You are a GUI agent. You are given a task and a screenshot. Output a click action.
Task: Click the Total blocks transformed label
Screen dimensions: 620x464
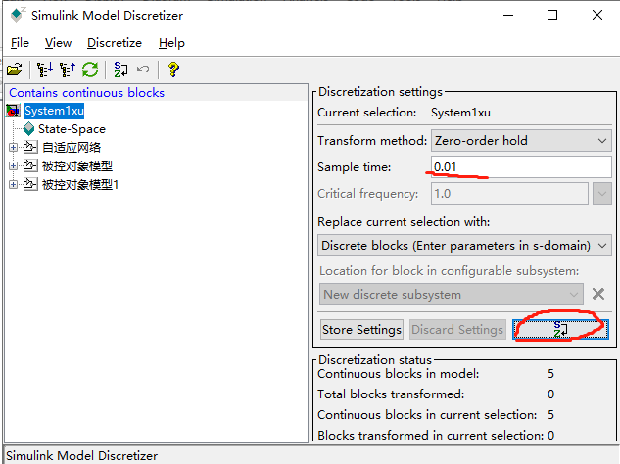[x=391, y=394]
